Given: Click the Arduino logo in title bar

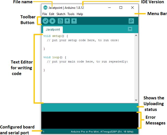Looking at the screenshot, I should tap(45, 8).
